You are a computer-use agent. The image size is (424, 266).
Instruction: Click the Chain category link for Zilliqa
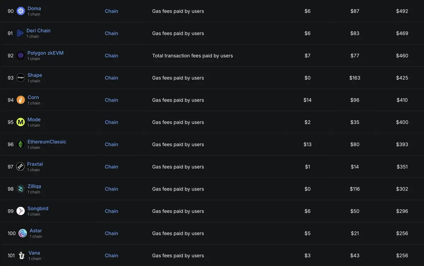pos(111,189)
